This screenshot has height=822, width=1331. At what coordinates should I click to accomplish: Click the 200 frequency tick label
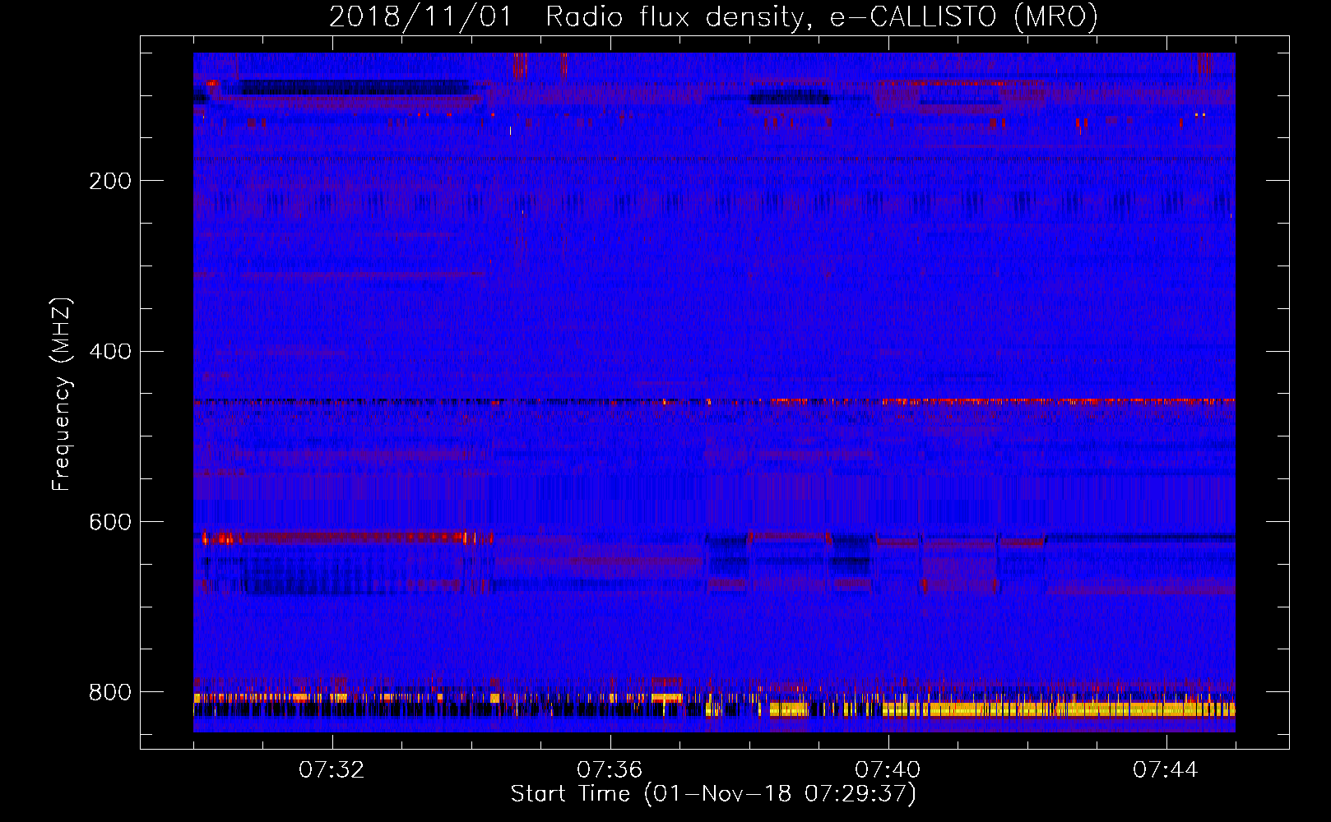pyautogui.click(x=110, y=181)
